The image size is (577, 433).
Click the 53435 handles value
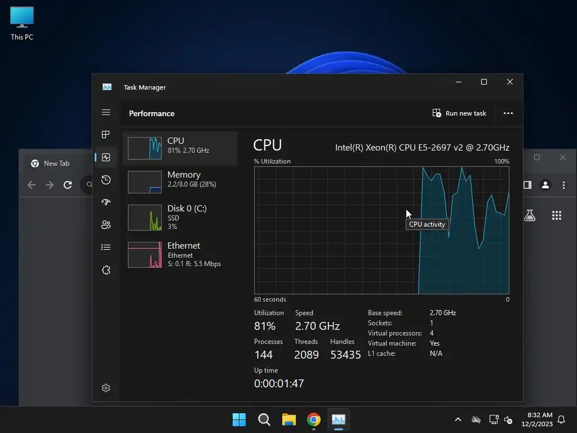345,355
